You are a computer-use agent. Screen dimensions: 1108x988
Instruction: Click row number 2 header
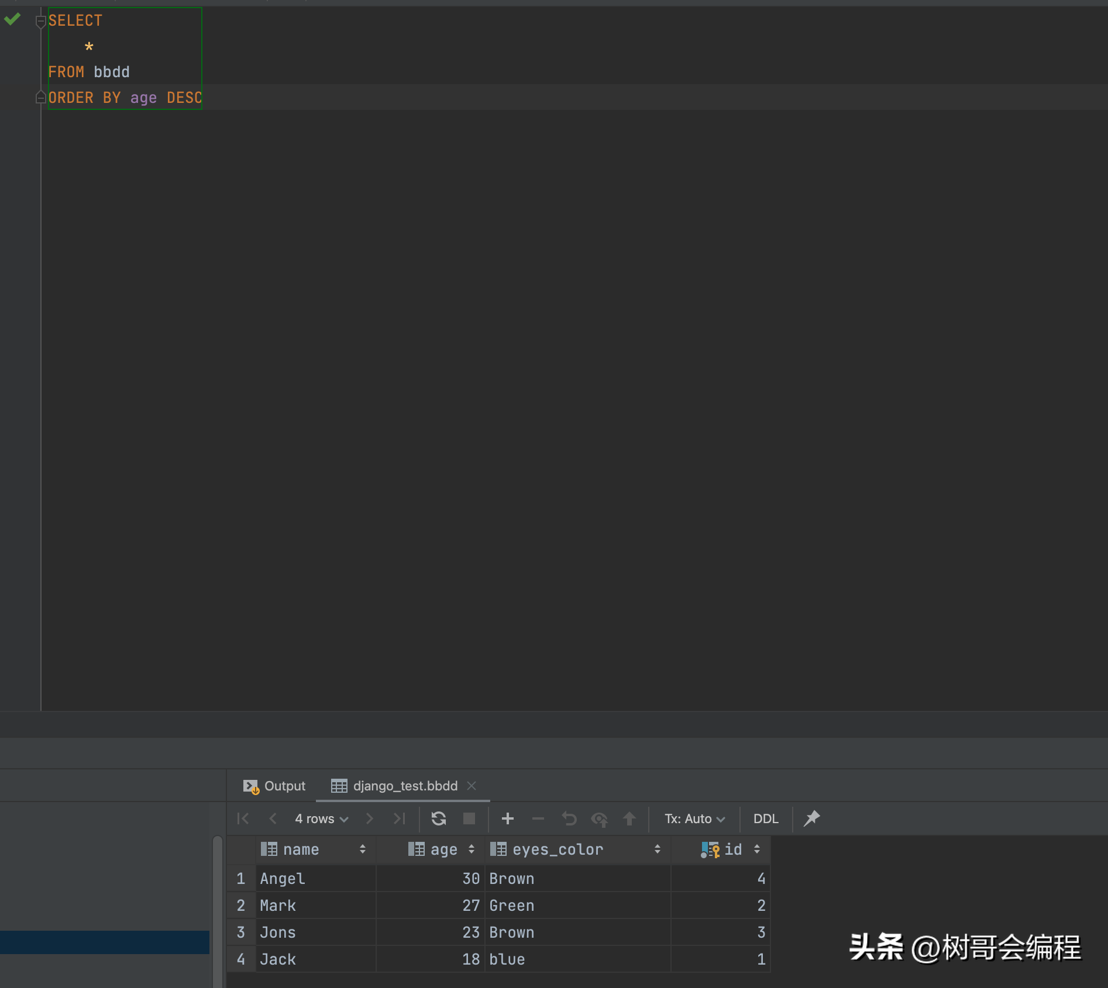pos(241,906)
